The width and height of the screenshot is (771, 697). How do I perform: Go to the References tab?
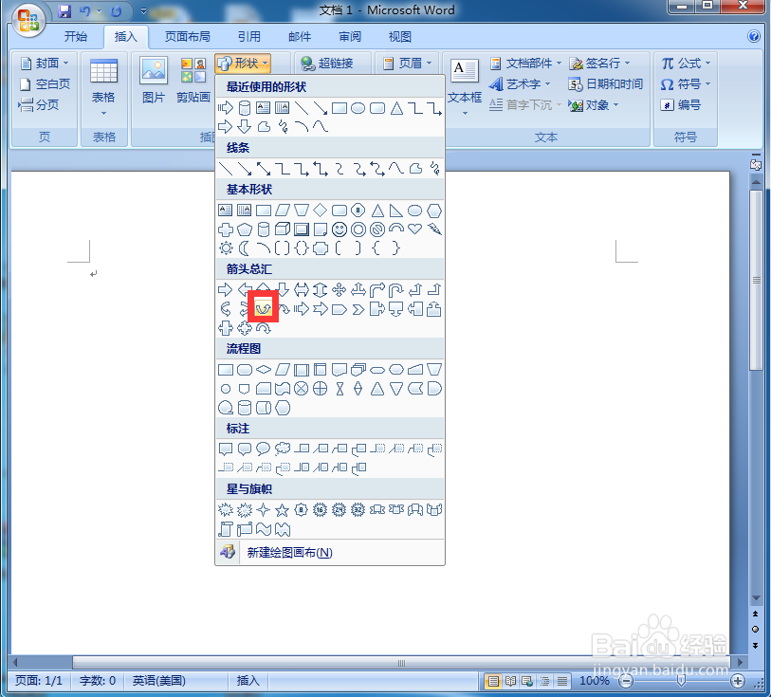click(249, 36)
